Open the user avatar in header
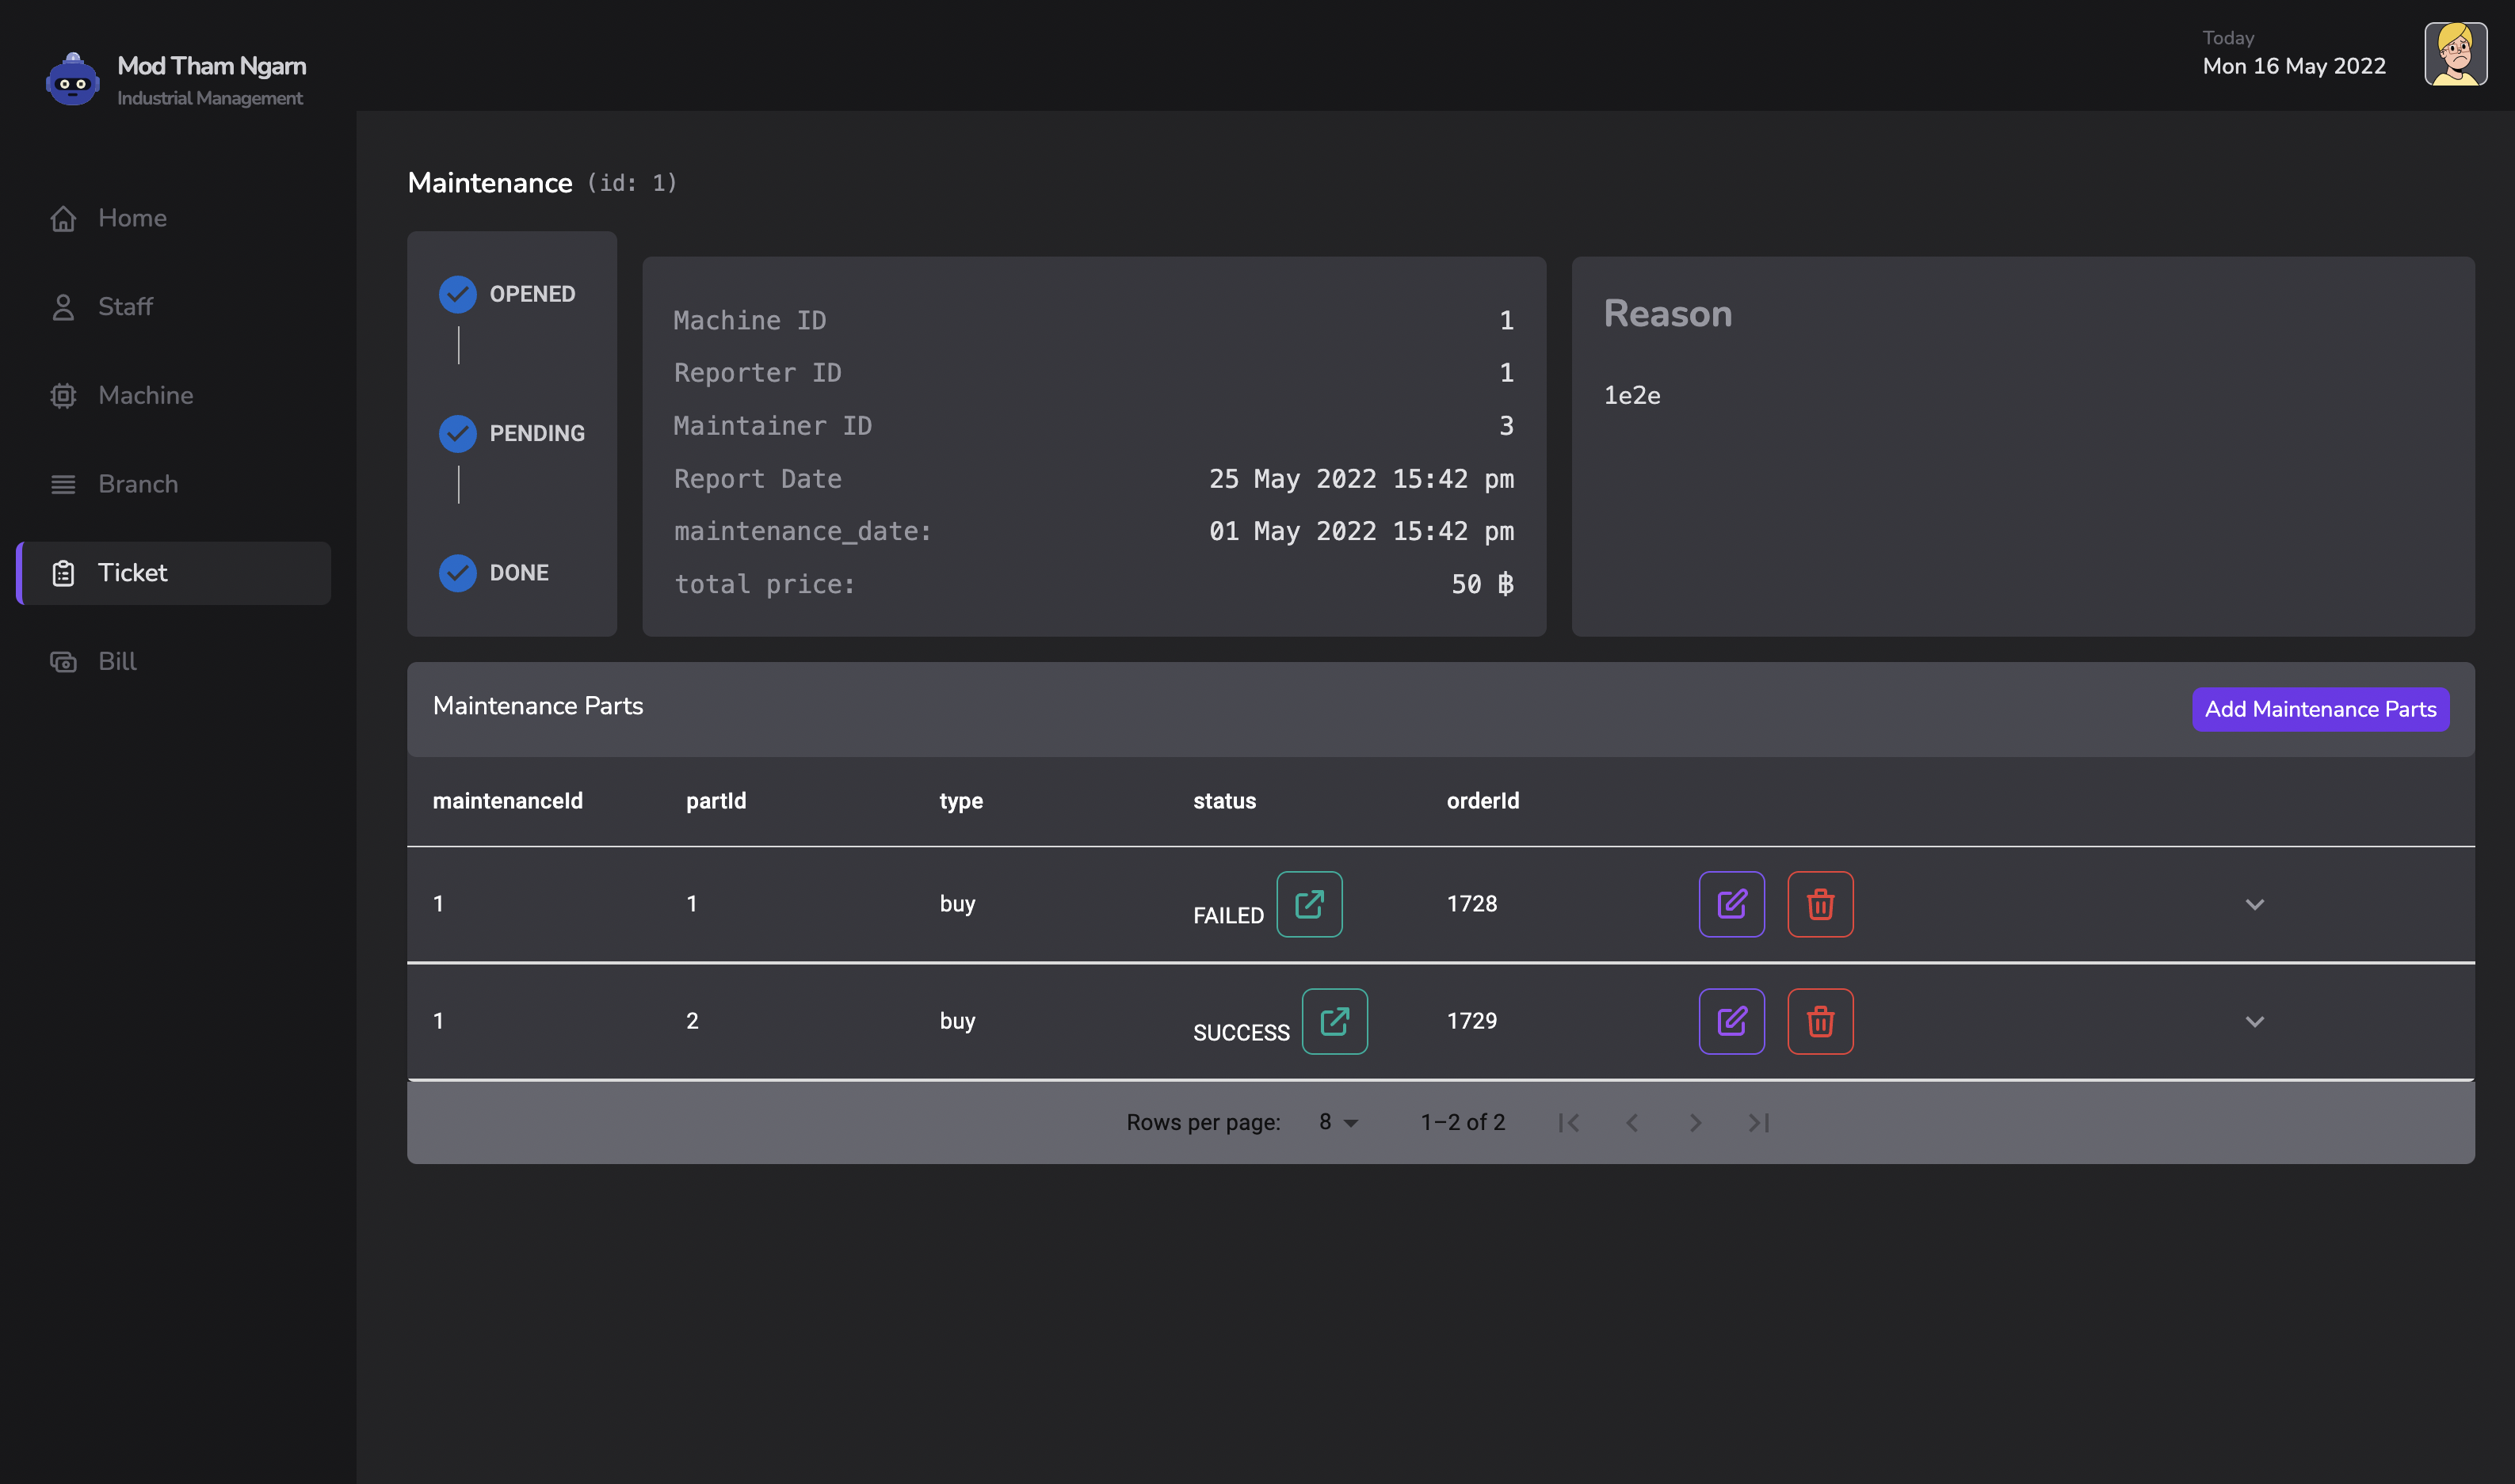 click(2454, 54)
